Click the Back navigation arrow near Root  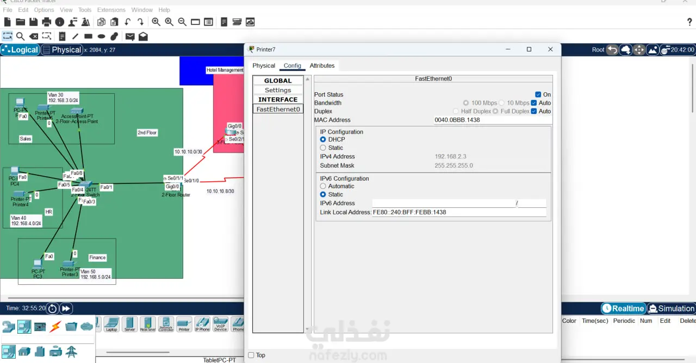(612, 49)
